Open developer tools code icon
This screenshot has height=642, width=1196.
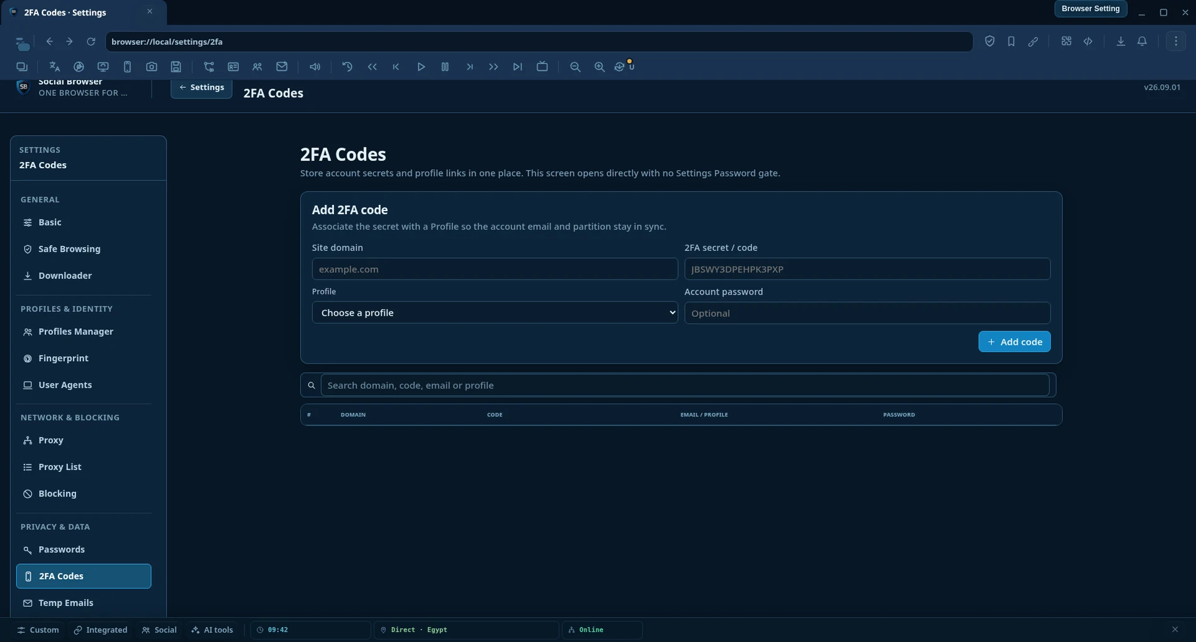pos(1088,41)
